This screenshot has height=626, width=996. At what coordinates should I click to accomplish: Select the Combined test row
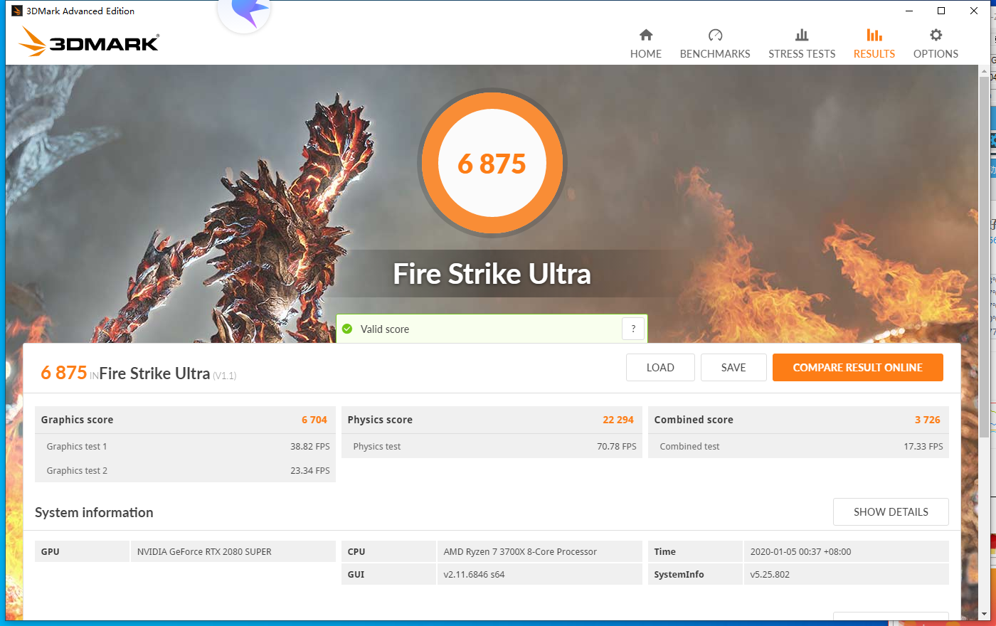(x=798, y=446)
